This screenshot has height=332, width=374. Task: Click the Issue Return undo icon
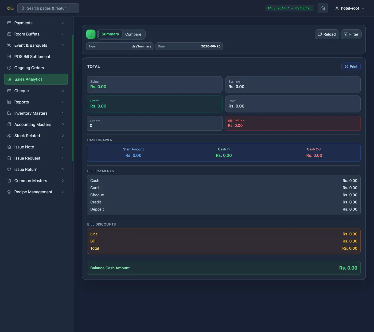click(x=9, y=169)
